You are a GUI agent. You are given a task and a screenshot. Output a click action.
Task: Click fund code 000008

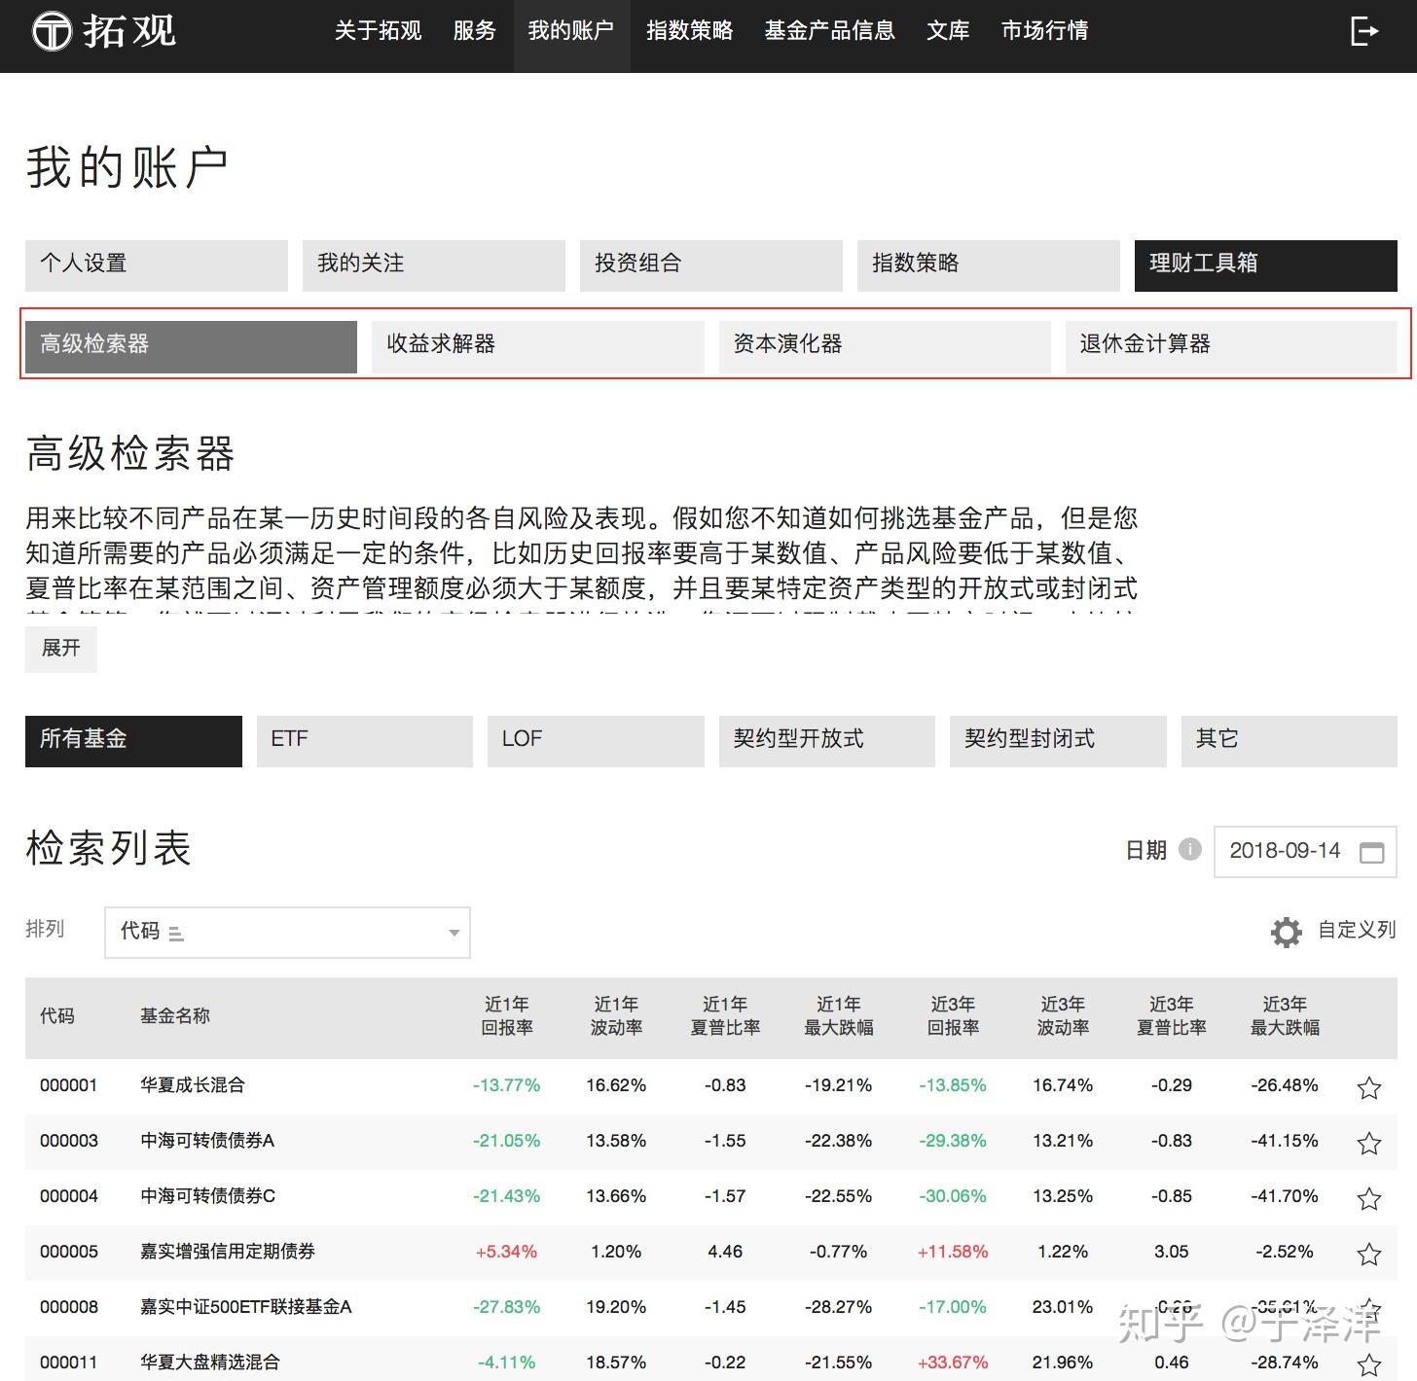tap(69, 1307)
